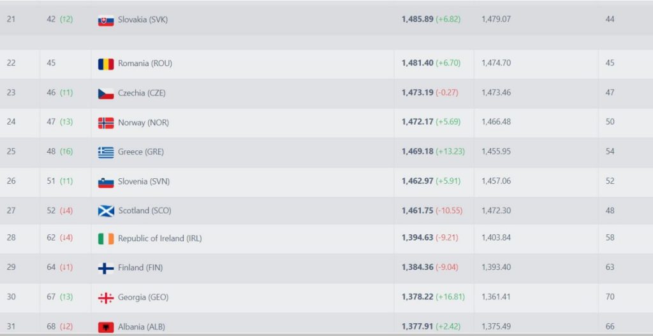This screenshot has height=336, width=653.
Task: Click the Greece flag icon
Action: click(106, 152)
